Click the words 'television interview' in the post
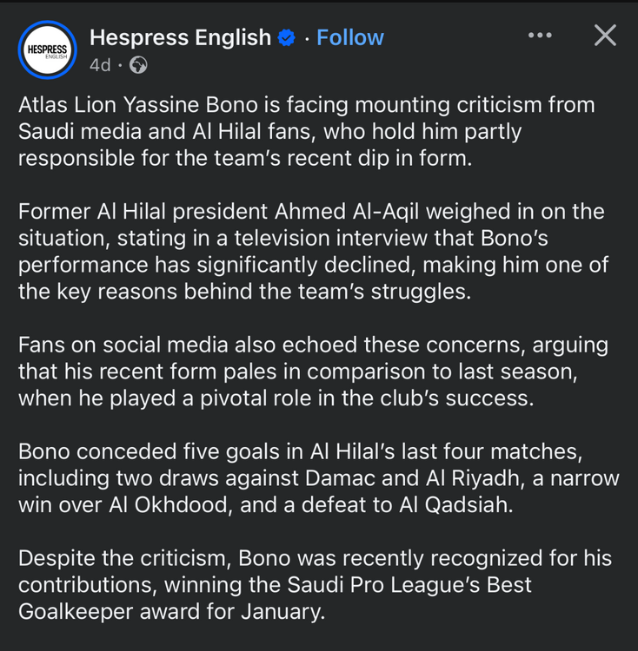Screen dimensions: 638x651 [330, 239]
